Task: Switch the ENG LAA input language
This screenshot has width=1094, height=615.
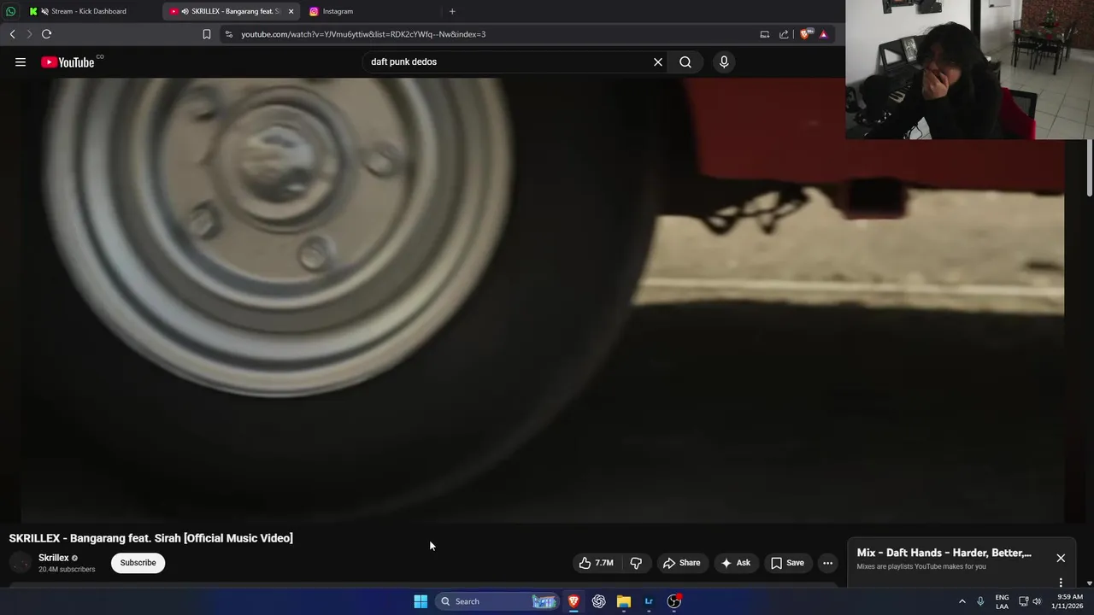Action: 1002,601
